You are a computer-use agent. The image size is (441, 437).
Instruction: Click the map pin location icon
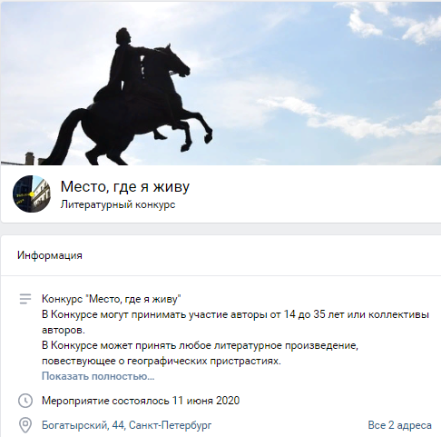tap(25, 425)
